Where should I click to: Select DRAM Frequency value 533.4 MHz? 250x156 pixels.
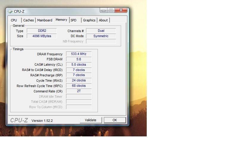(79, 54)
